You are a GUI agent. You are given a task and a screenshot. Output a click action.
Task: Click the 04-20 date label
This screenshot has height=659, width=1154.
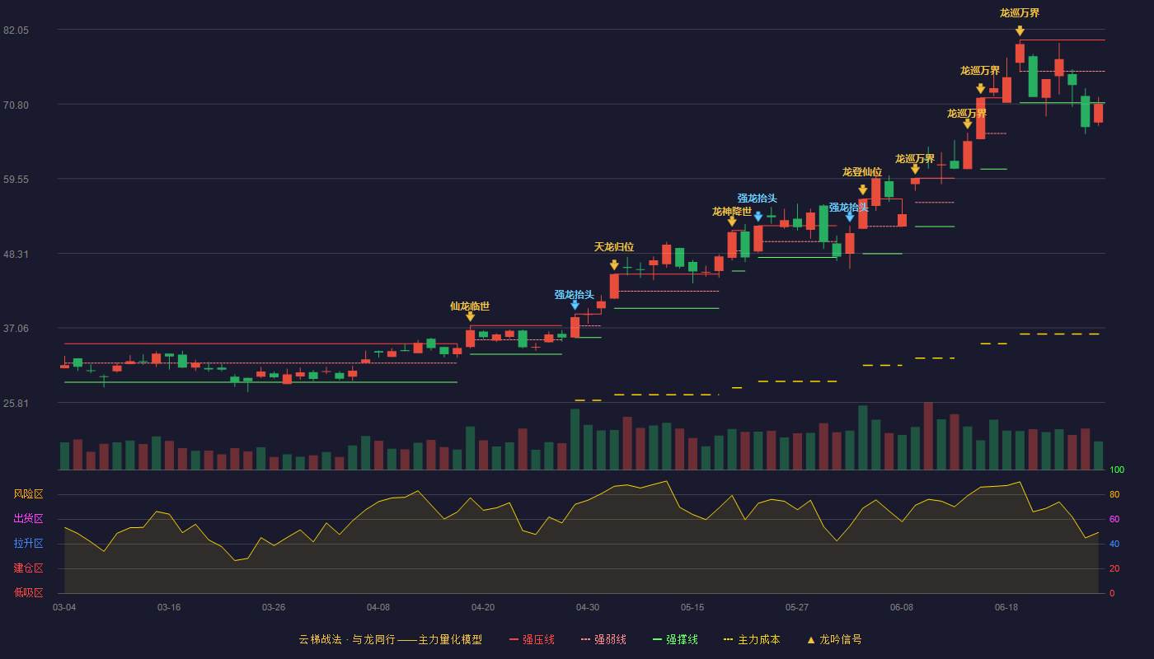click(x=483, y=607)
